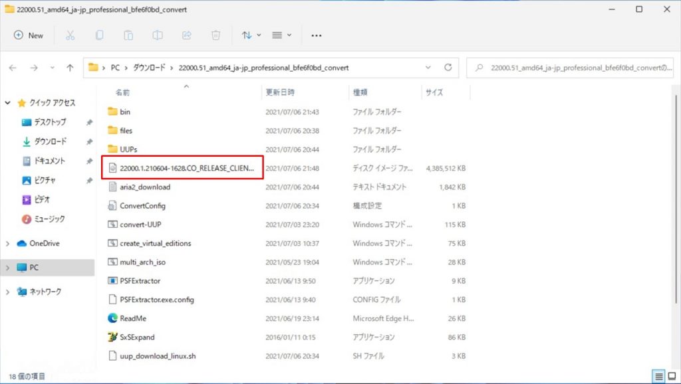Select the 22000.1.210604-1628 disc image file
Screen dimensions: 681x384
pos(187,168)
